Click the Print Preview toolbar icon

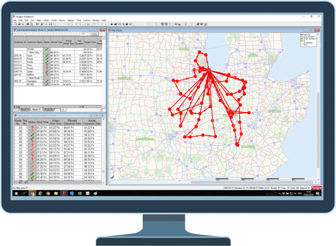[31, 24]
